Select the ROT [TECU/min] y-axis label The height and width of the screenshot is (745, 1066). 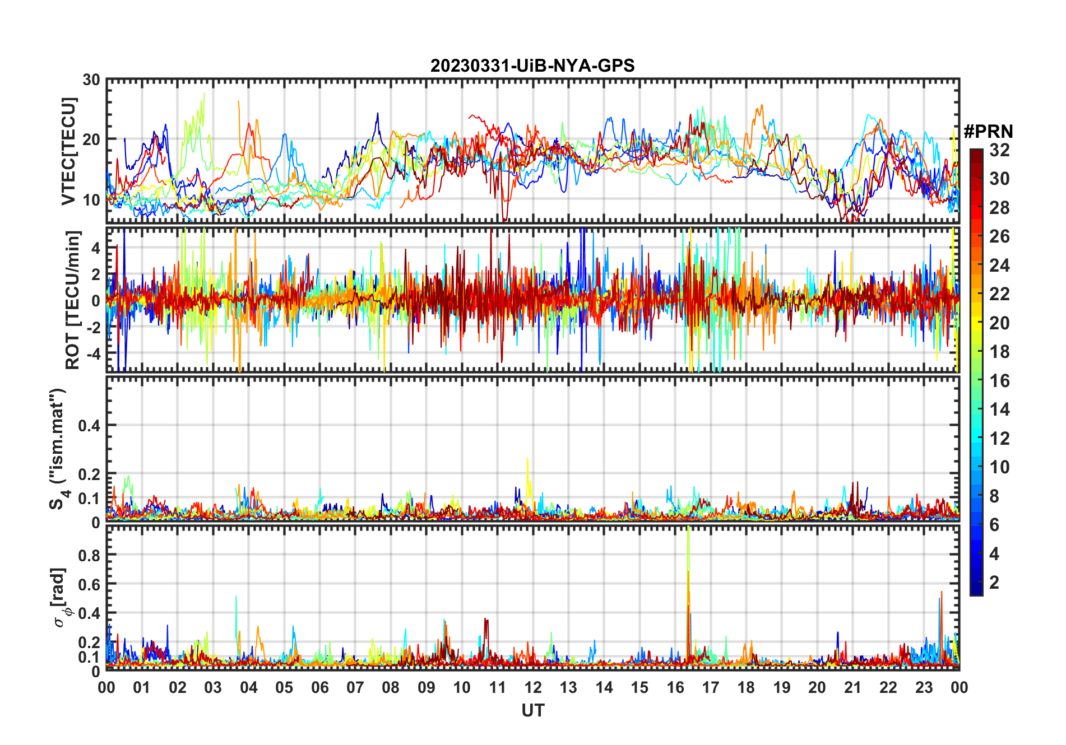pos(72,300)
